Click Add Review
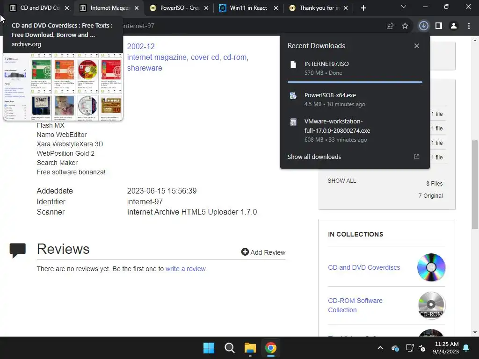479x359 pixels. (263, 252)
